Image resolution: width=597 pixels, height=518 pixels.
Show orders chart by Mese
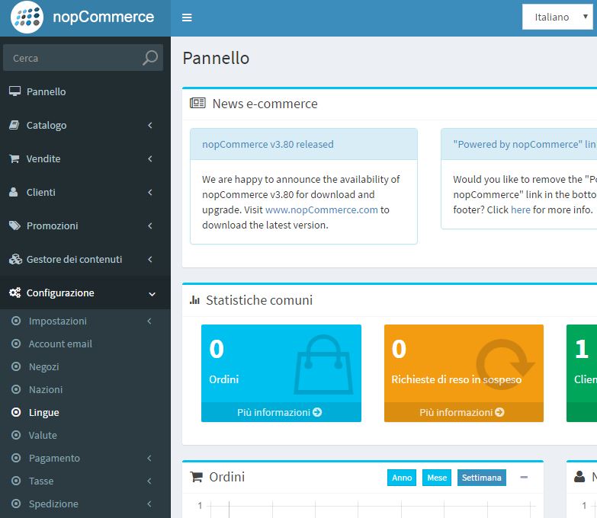[437, 478]
